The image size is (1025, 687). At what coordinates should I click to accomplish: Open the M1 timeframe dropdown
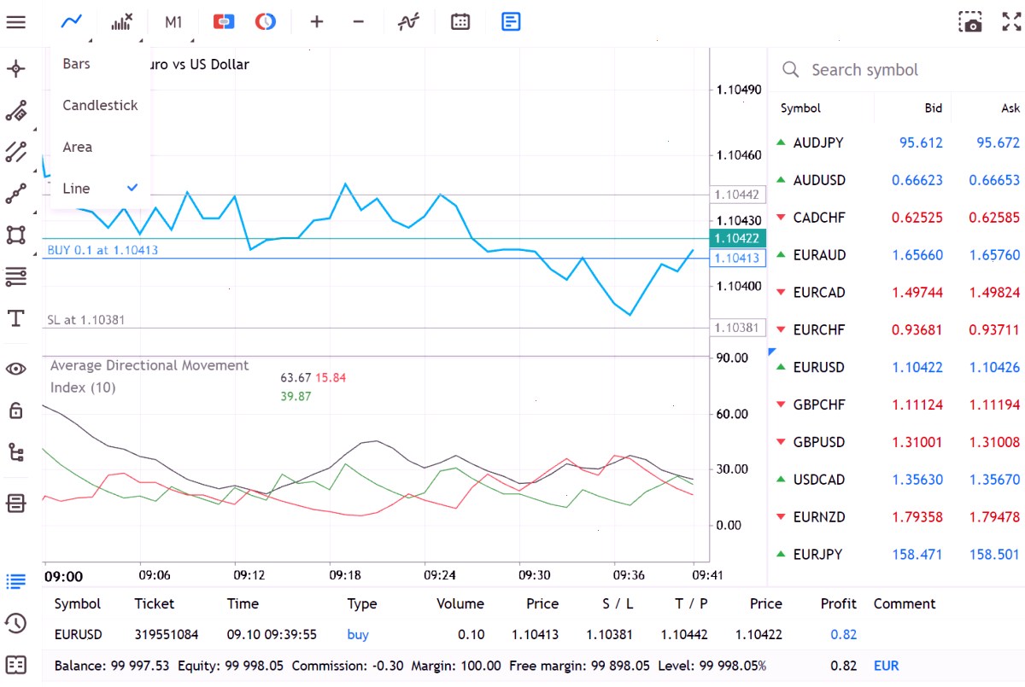click(x=173, y=21)
